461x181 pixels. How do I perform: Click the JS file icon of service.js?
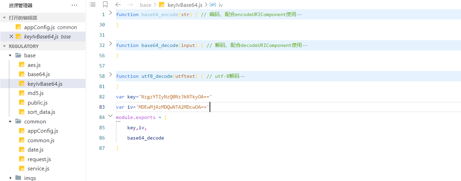[22, 168]
